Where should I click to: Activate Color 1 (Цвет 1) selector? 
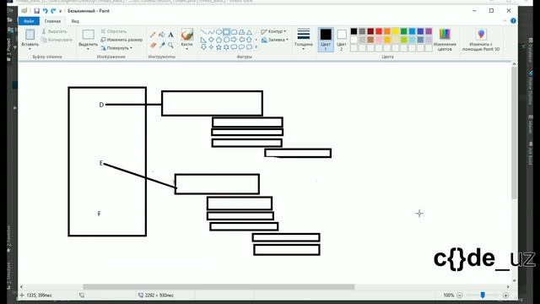(x=326, y=40)
